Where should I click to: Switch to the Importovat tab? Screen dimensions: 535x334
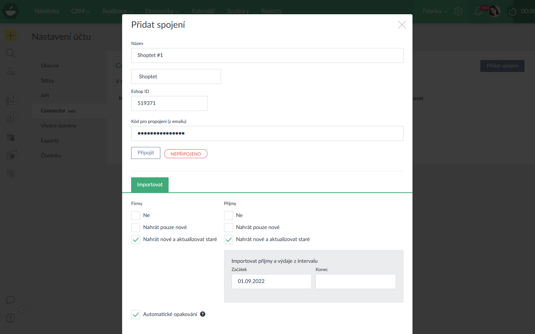tap(150, 185)
